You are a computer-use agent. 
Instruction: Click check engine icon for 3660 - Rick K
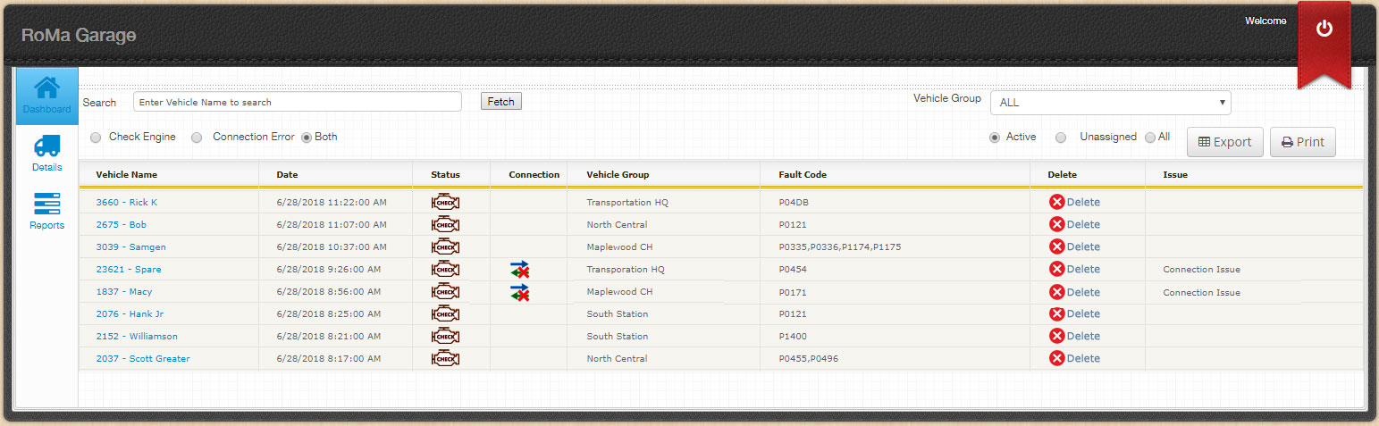point(445,202)
